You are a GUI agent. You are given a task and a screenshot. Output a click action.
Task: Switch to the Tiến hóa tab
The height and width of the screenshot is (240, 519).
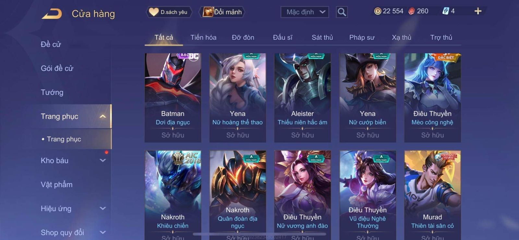tap(203, 38)
